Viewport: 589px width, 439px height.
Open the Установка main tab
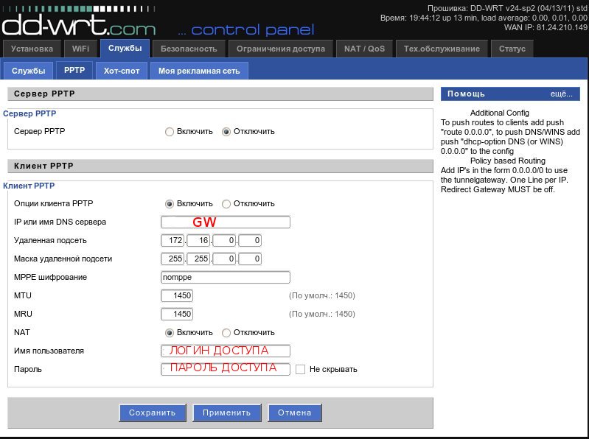tap(32, 49)
